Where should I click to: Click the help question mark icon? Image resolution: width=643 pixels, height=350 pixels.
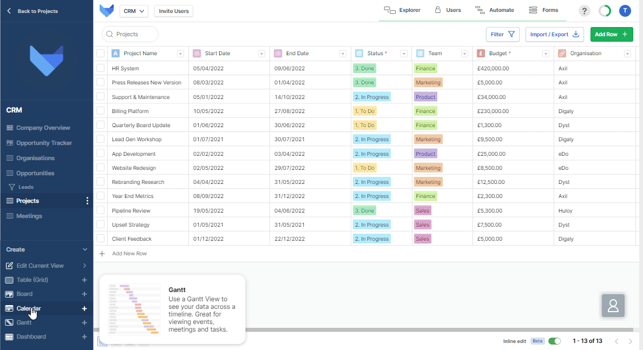[x=584, y=11]
